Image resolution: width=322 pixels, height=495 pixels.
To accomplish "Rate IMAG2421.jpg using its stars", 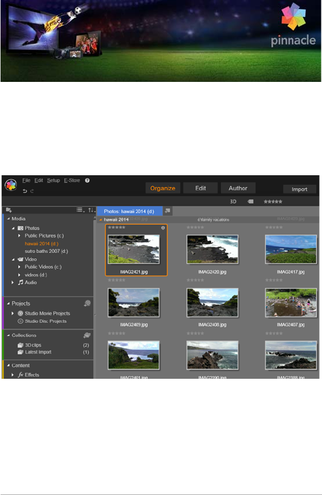I will coord(116,227).
